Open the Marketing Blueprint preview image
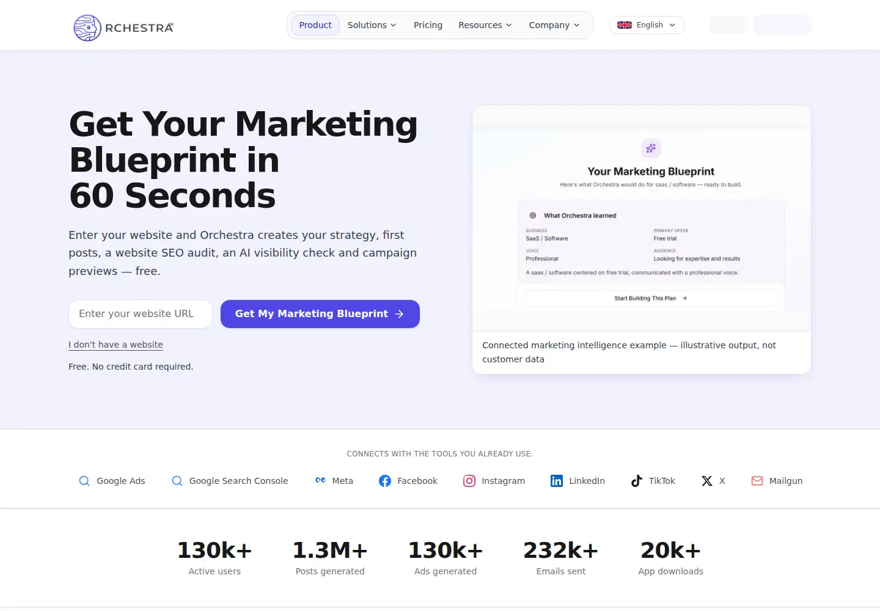The height and width of the screenshot is (611, 880). point(642,218)
